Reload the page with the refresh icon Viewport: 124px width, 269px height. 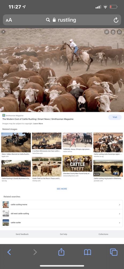click(116, 20)
